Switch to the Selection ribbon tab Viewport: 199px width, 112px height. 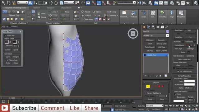pyautogui.click(x=51, y=8)
